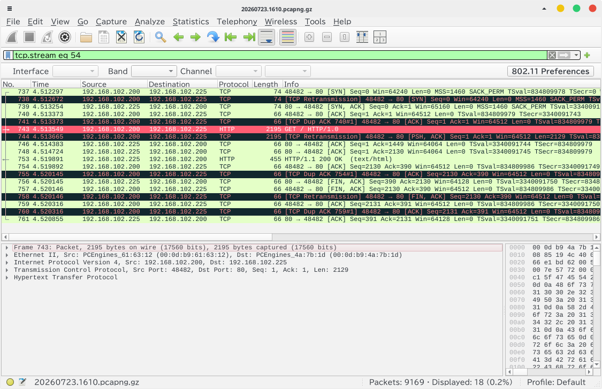Viewport: 602px width, 389px height.
Task: Open the Edit menu
Action: (x=35, y=21)
